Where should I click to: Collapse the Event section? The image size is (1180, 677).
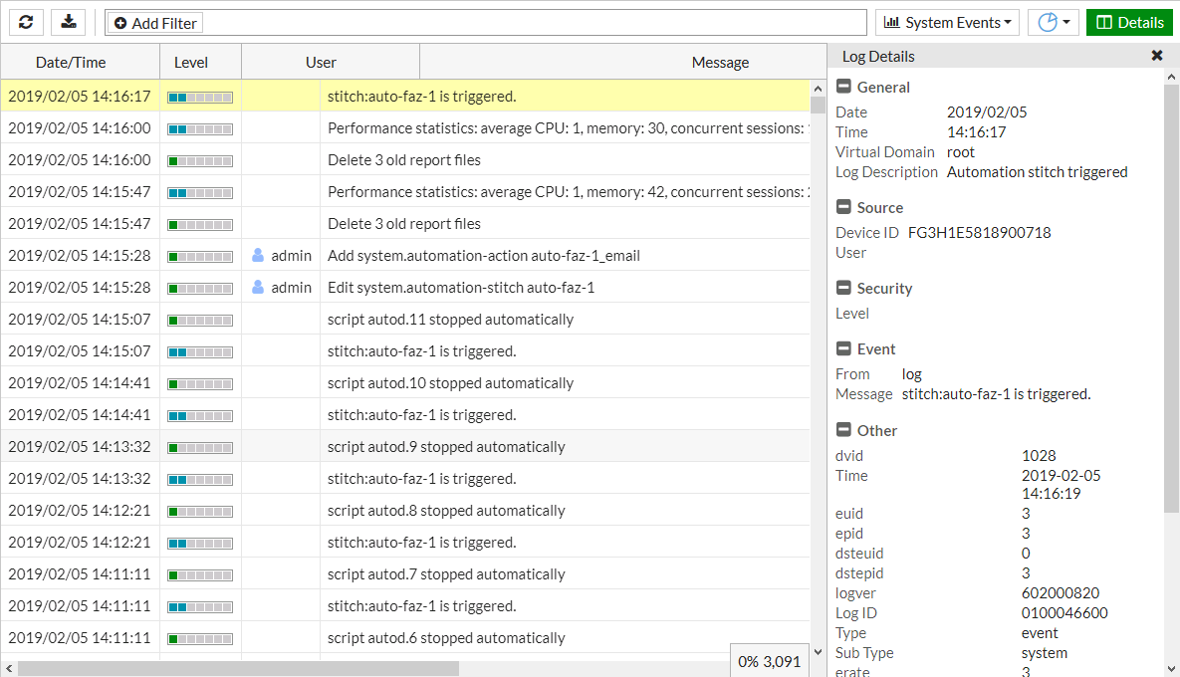843,349
